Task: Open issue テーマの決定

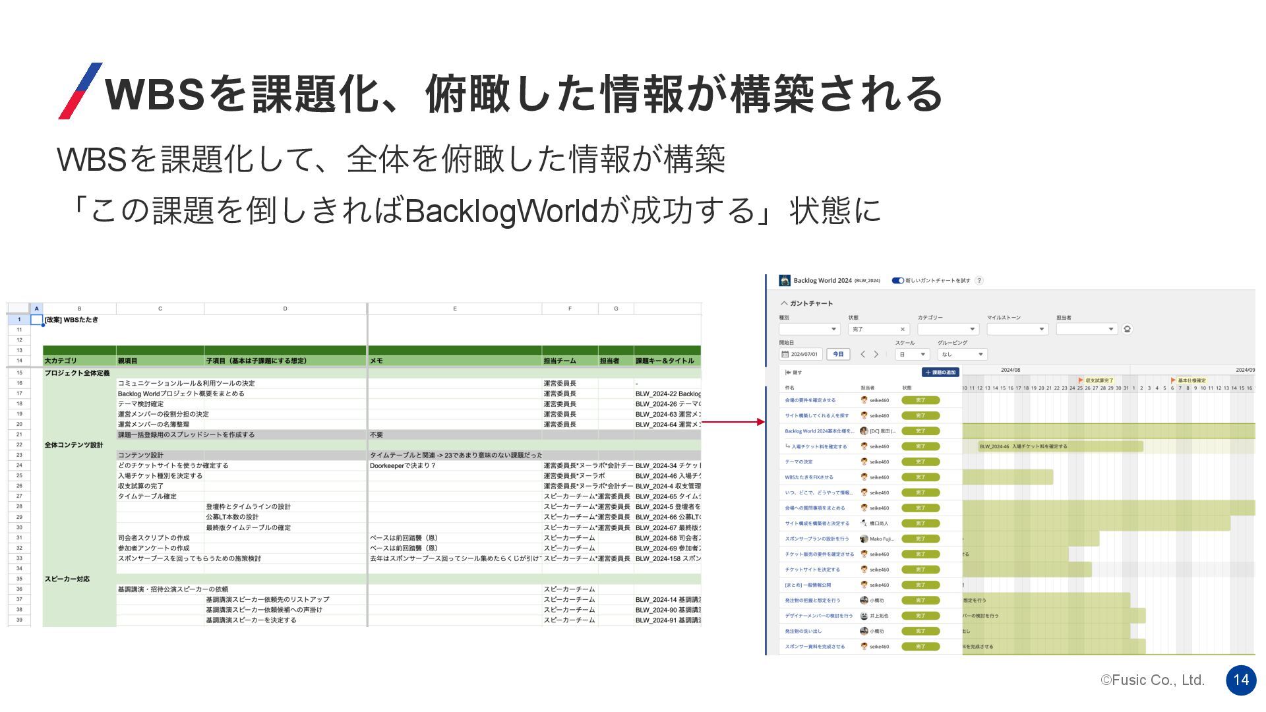Action: pos(799,461)
